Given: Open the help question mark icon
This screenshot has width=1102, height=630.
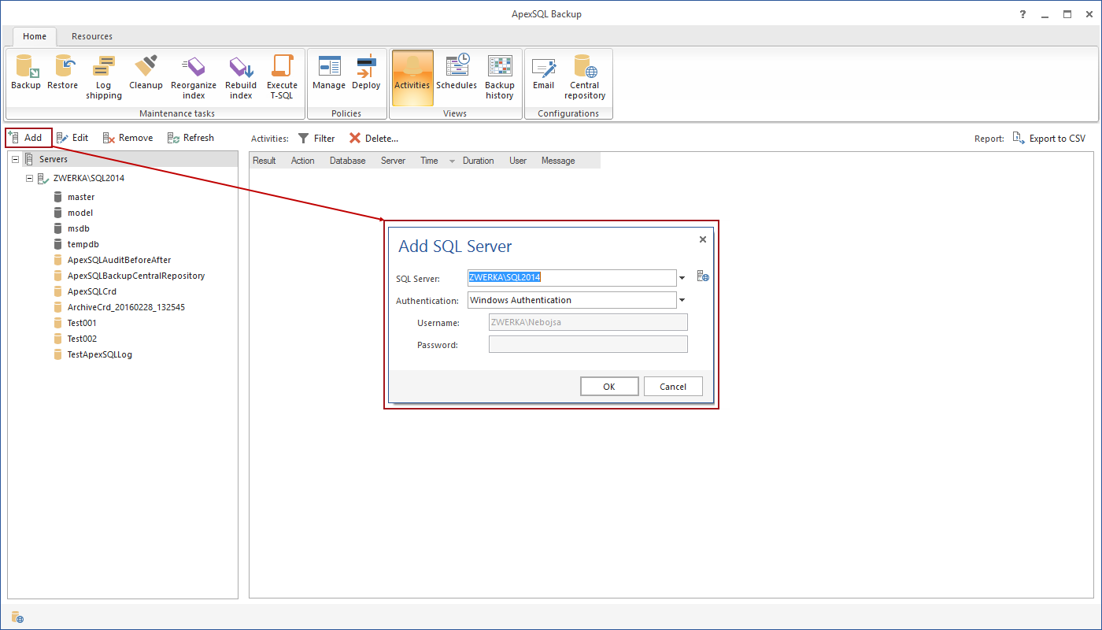Looking at the screenshot, I should (x=1024, y=14).
